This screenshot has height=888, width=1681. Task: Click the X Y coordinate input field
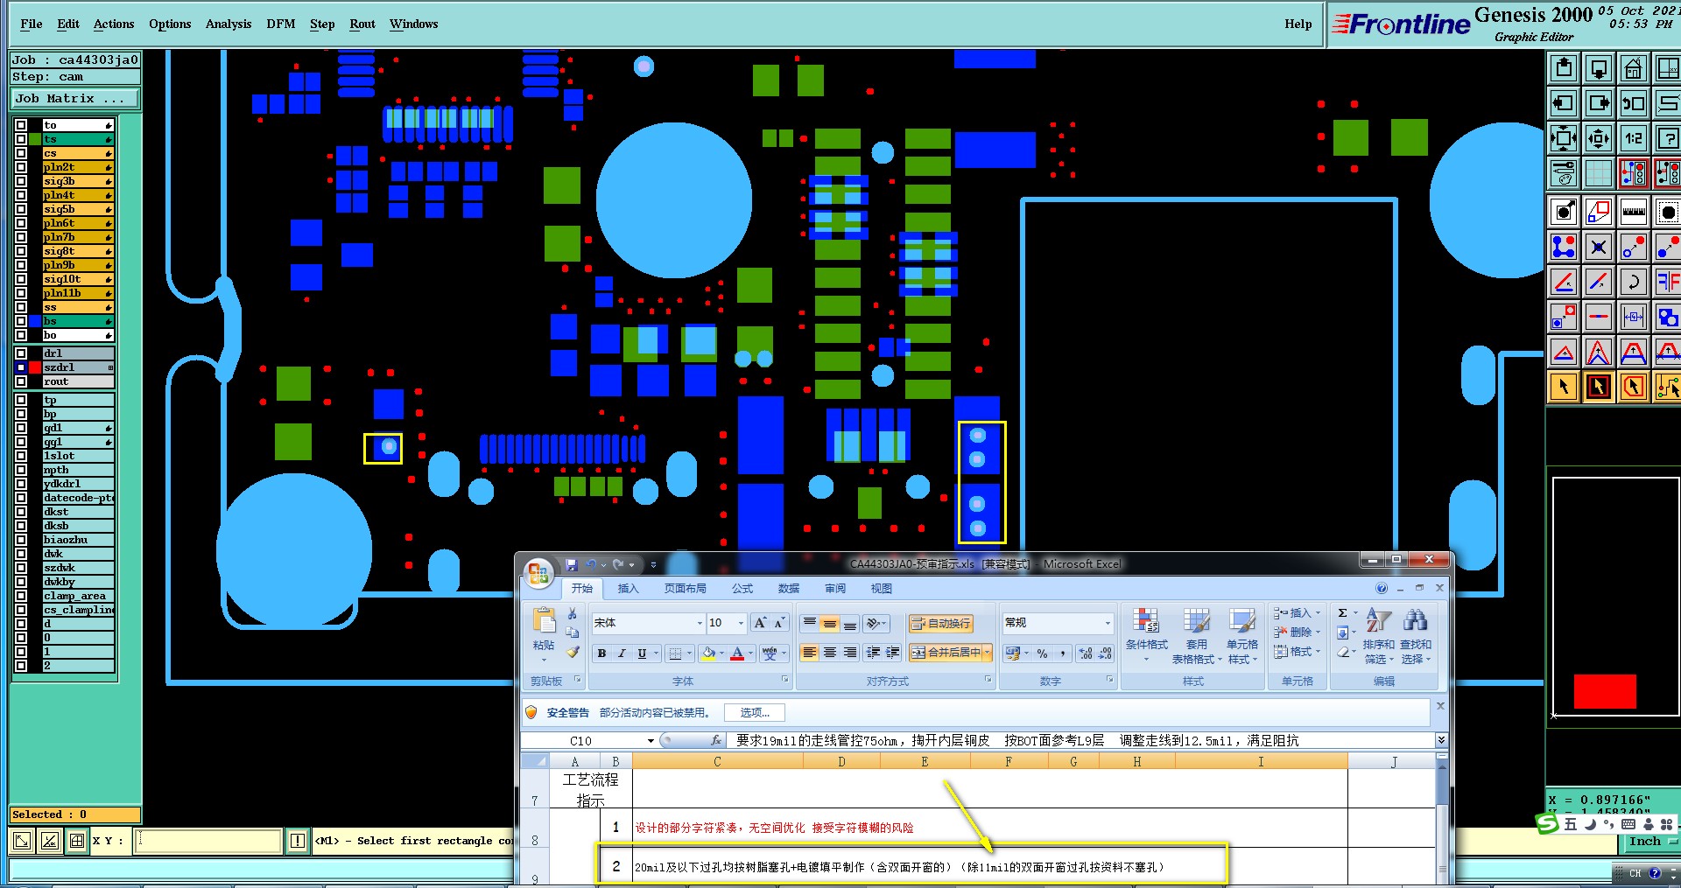[x=208, y=841]
